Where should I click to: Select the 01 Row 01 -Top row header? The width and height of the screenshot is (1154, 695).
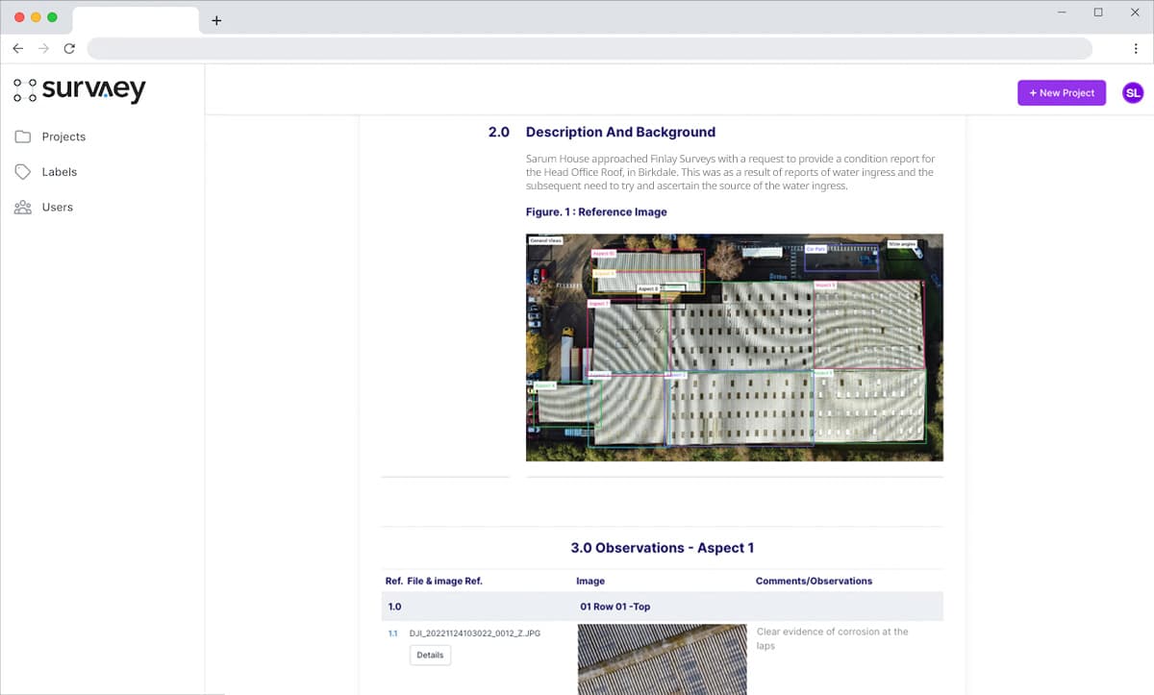point(615,607)
